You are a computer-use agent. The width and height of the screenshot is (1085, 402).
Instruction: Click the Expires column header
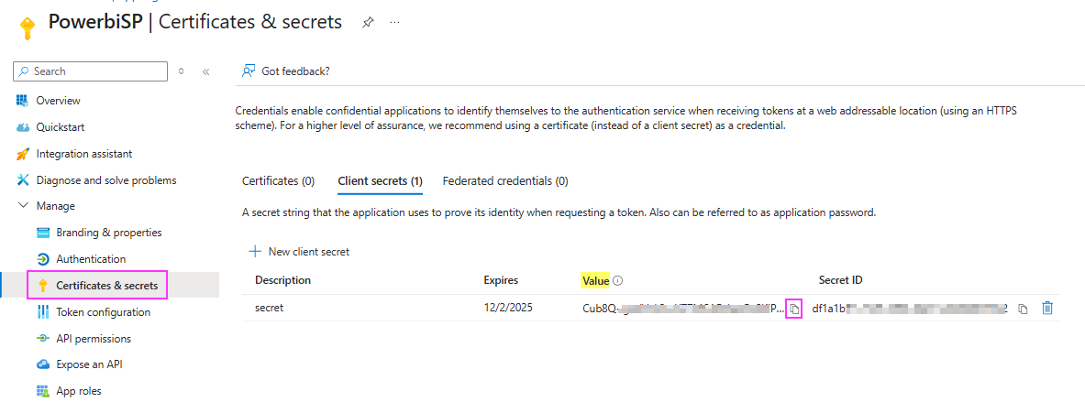click(x=501, y=280)
